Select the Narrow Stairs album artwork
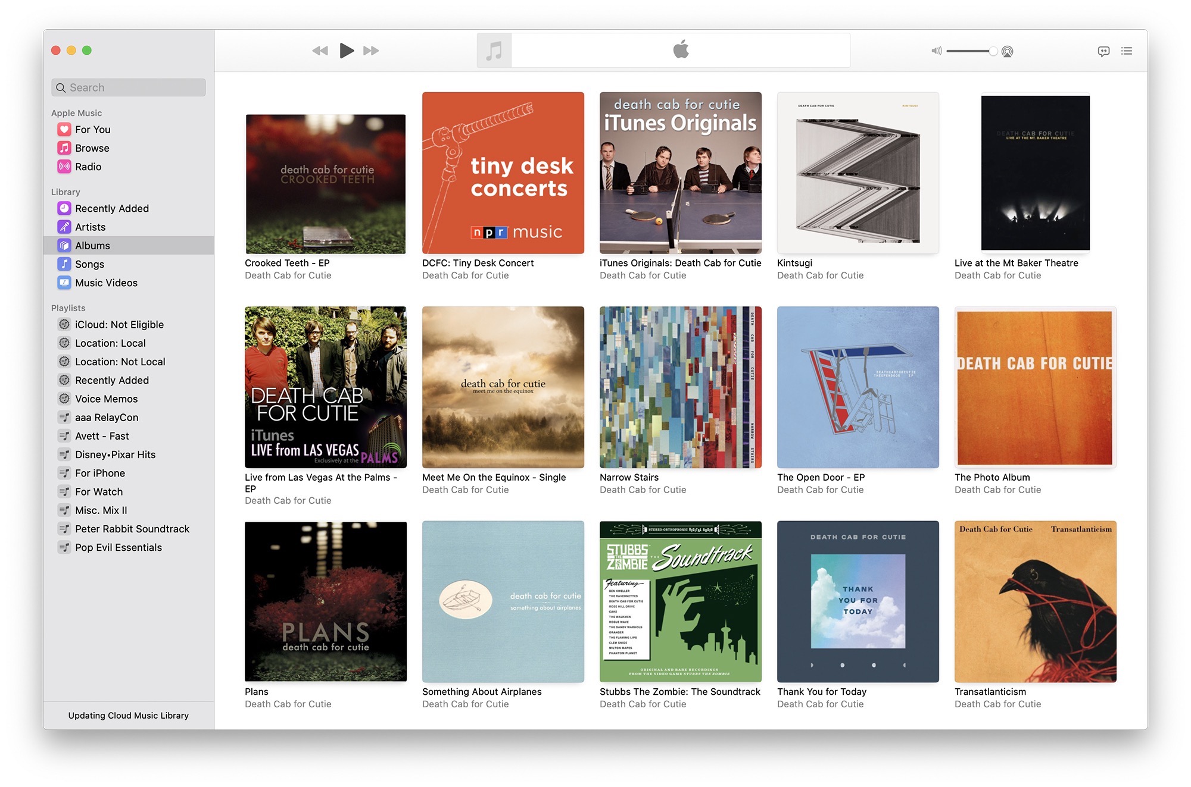 680,387
